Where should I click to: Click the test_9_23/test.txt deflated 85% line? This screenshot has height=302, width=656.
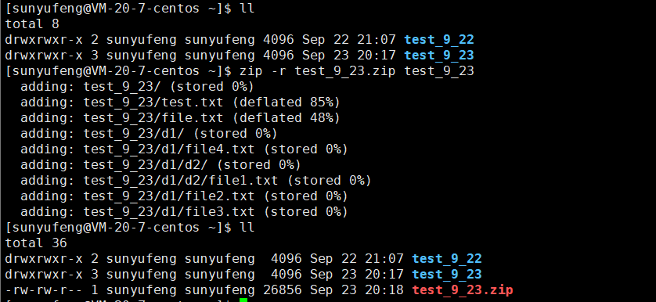click(180, 102)
